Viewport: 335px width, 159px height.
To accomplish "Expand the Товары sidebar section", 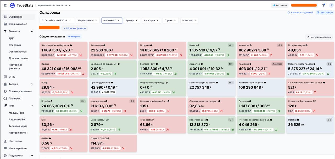I will [x=32, y=84].
